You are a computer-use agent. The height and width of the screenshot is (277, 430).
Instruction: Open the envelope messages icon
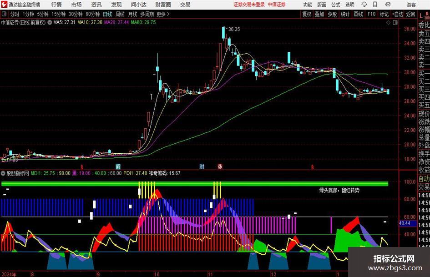388,5
